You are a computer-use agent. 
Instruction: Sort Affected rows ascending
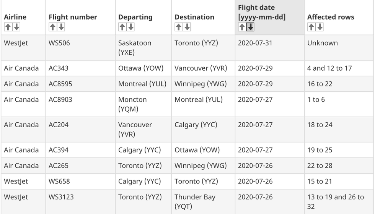point(311,27)
